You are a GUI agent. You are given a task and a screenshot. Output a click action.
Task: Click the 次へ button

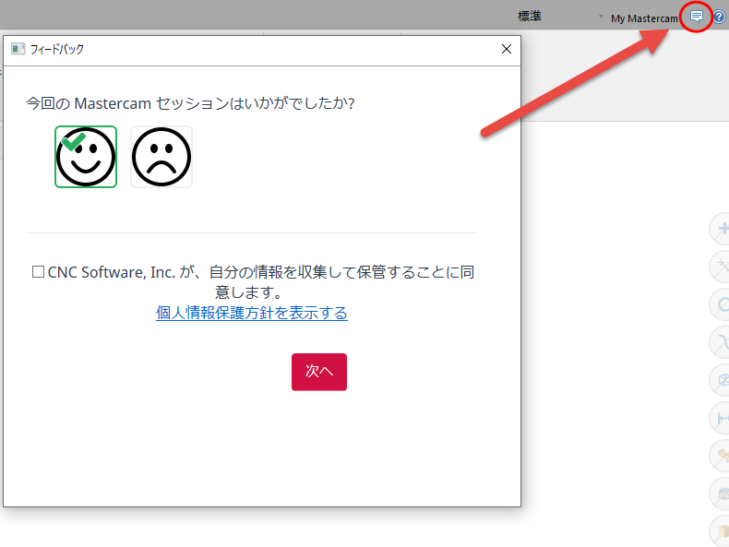(319, 372)
